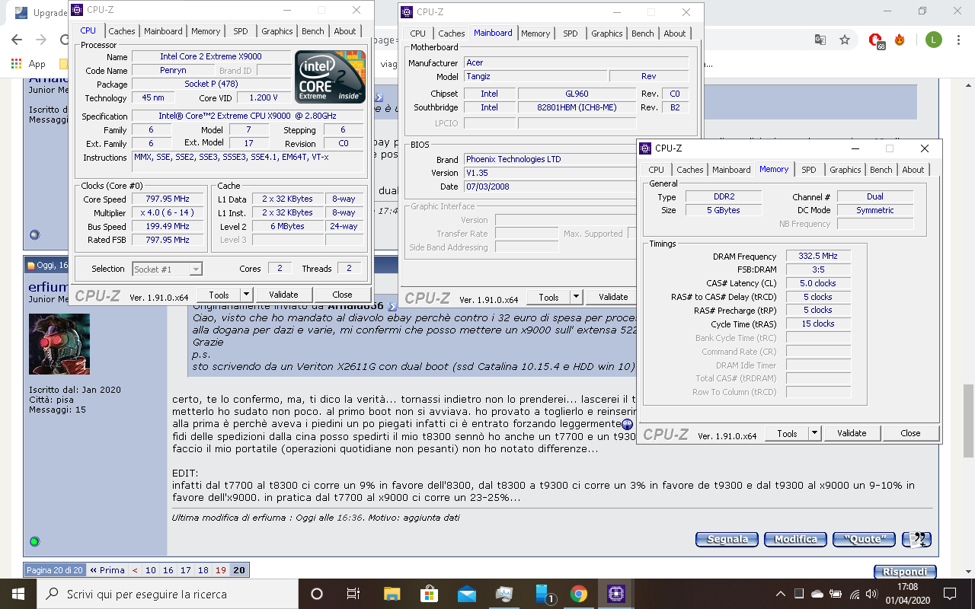The height and width of the screenshot is (609, 975).
Task: Open Chrome's three-dot menu
Action: coord(958,40)
